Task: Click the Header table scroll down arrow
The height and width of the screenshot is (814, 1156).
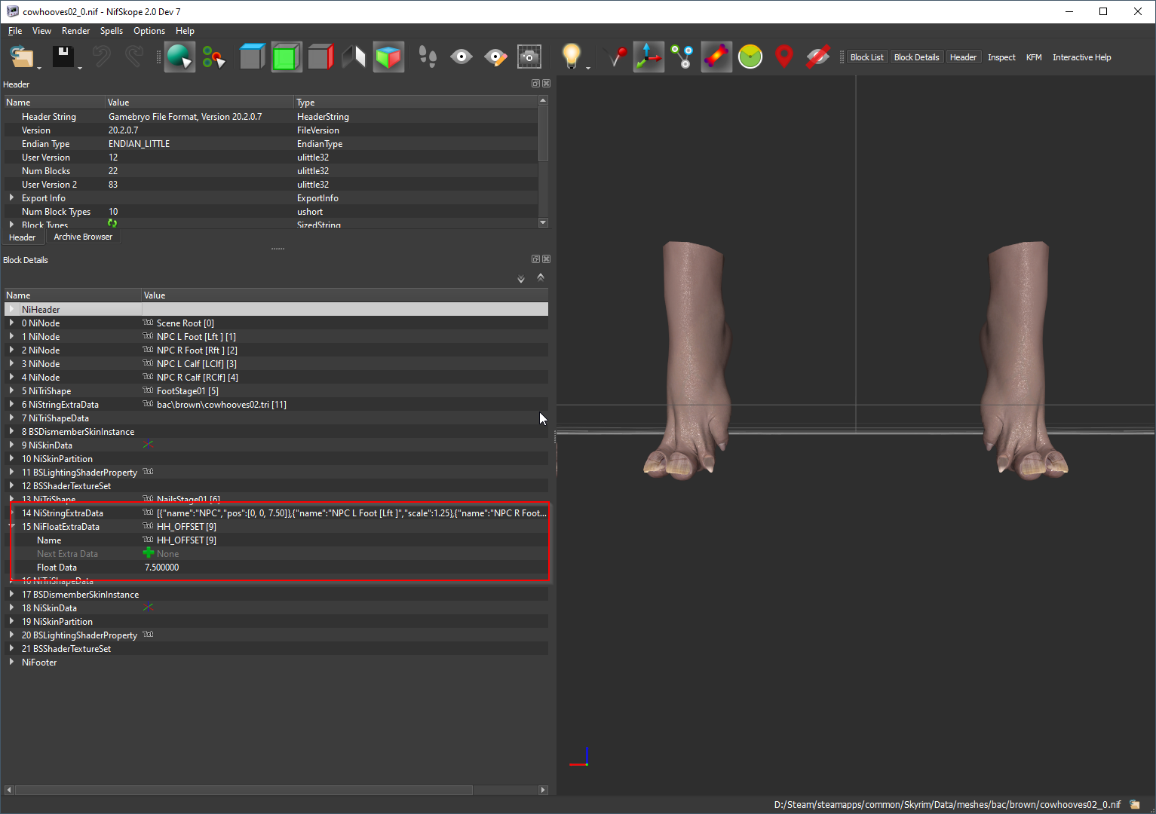Action: 543,222
